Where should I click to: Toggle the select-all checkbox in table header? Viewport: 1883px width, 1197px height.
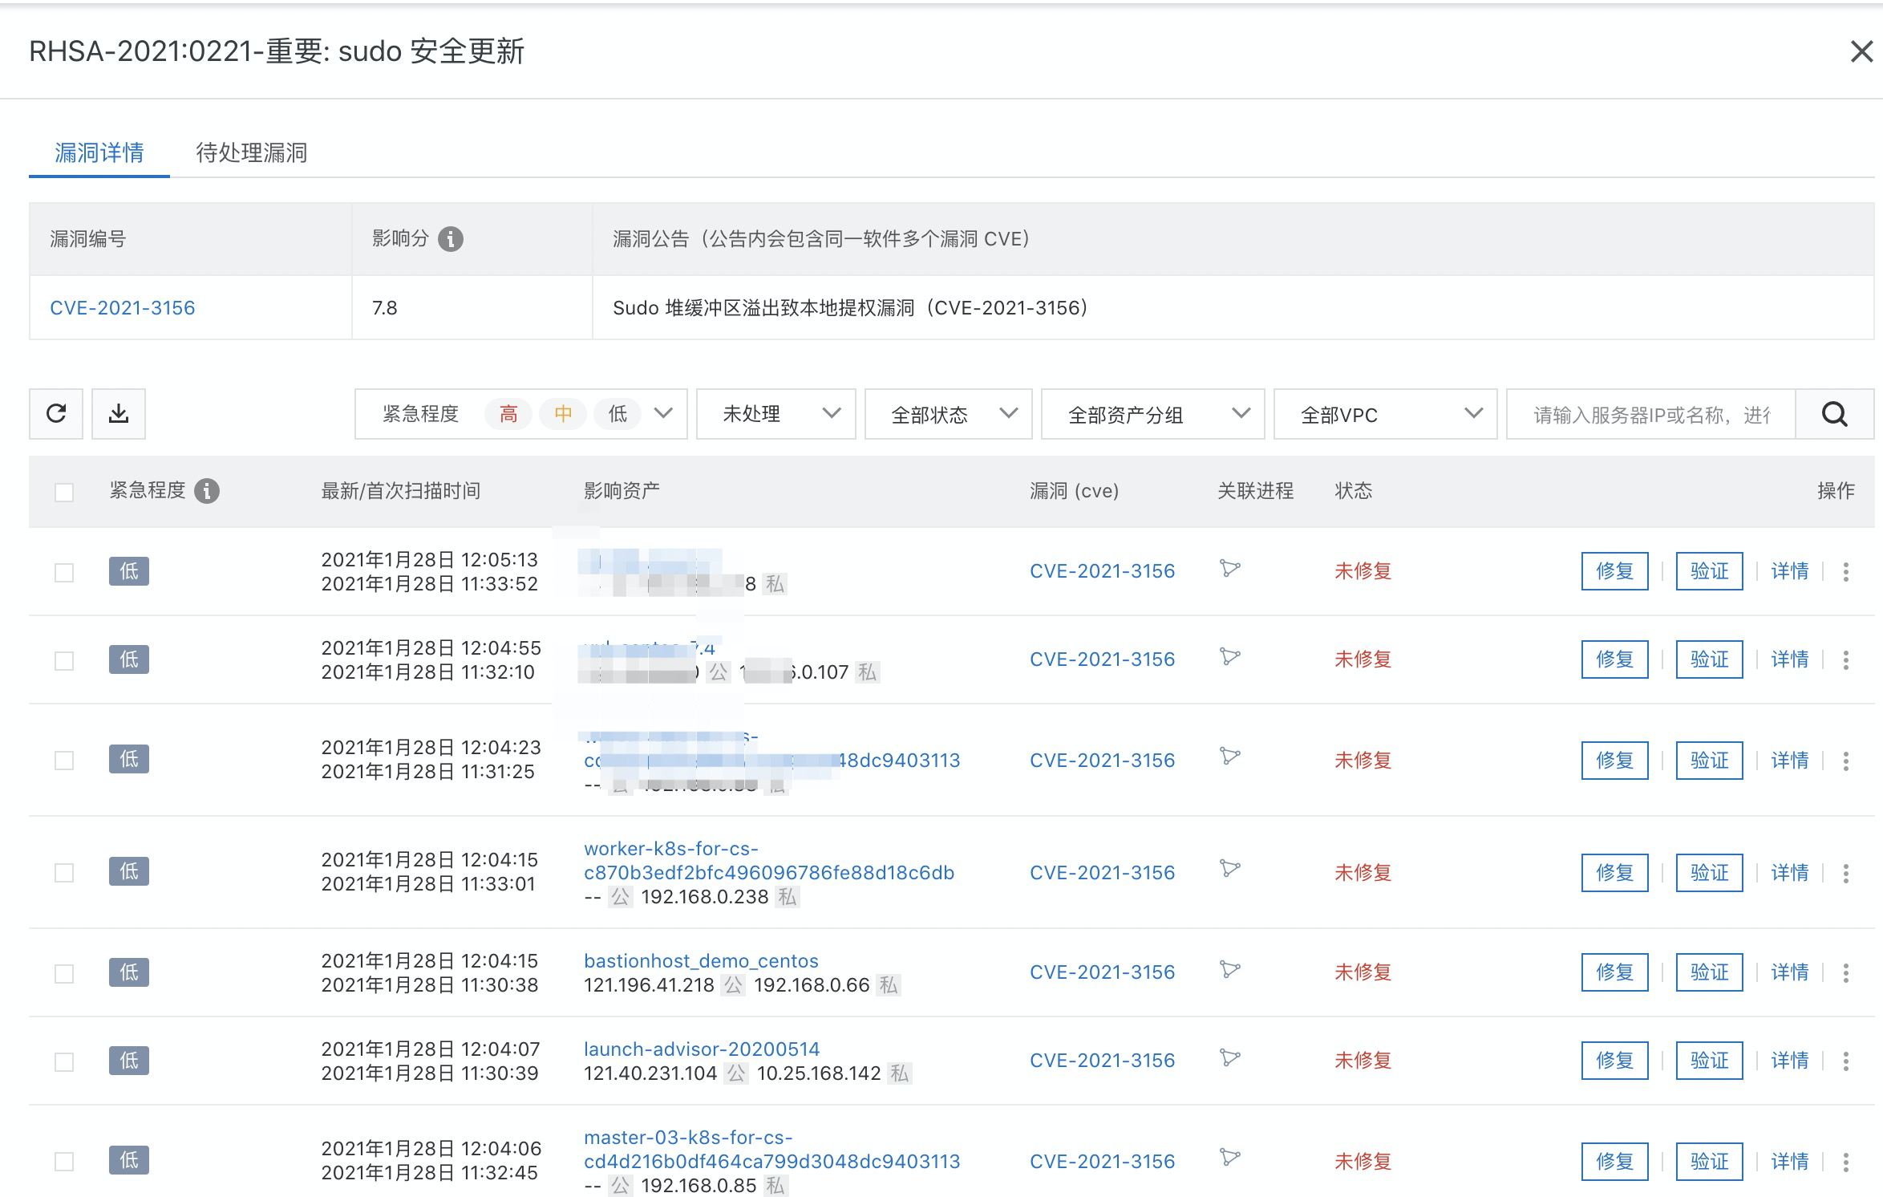(64, 492)
